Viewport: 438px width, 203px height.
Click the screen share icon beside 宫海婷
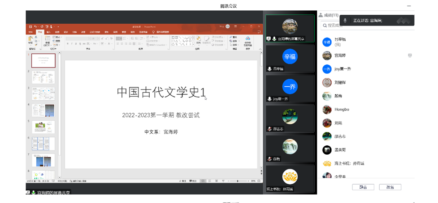point(409,55)
